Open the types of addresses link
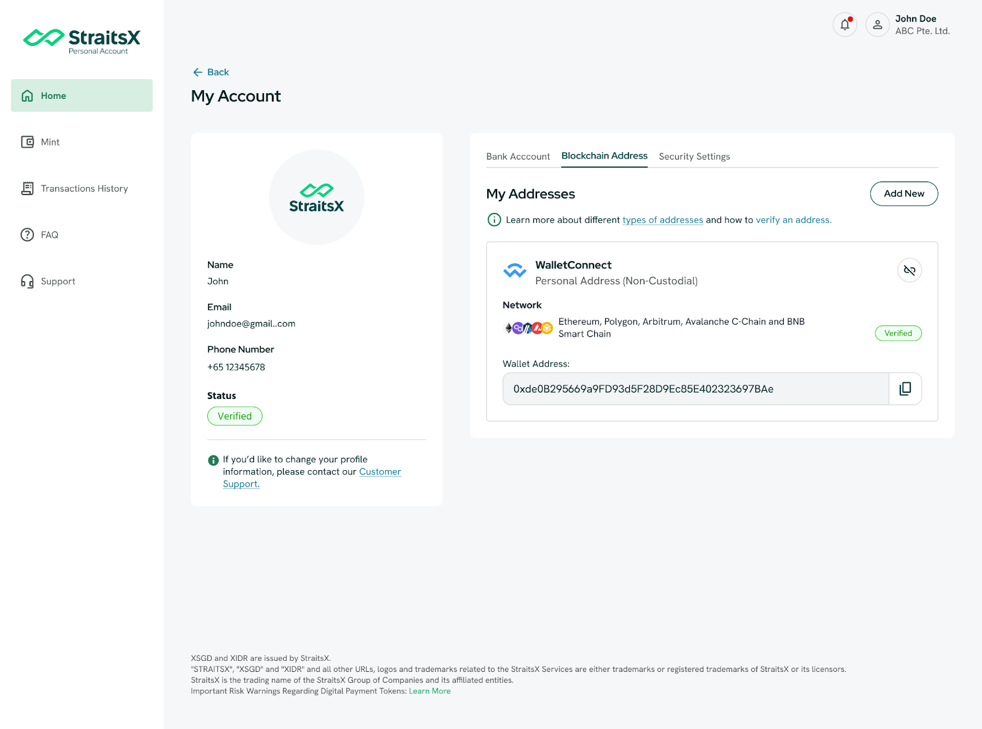 663,220
